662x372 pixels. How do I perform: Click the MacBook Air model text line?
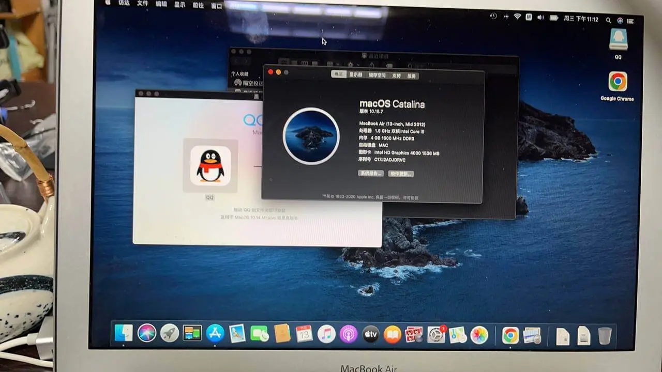point(392,123)
